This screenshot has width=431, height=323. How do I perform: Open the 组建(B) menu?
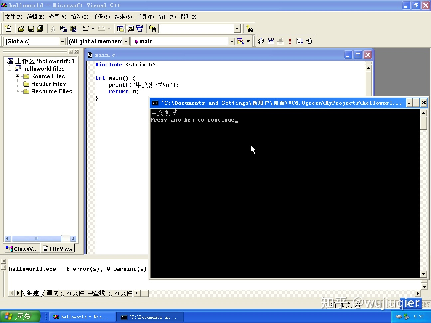click(123, 17)
